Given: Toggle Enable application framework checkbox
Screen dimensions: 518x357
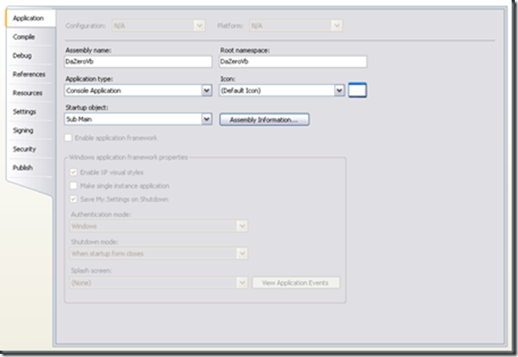Looking at the screenshot, I should tap(70, 138).
